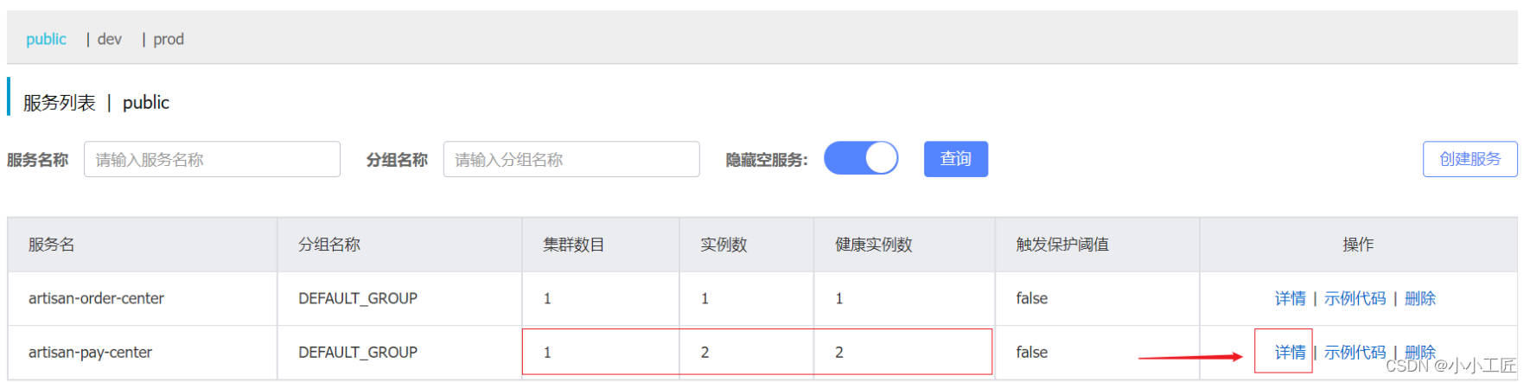The width and height of the screenshot is (1530, 382).
Task: Click the 健康实例数 column header
Action: [873, 245]
